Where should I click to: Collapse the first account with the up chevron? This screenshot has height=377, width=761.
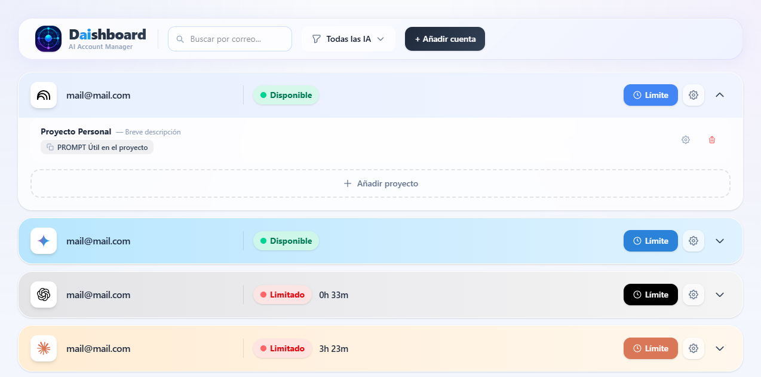click(720, 95)
